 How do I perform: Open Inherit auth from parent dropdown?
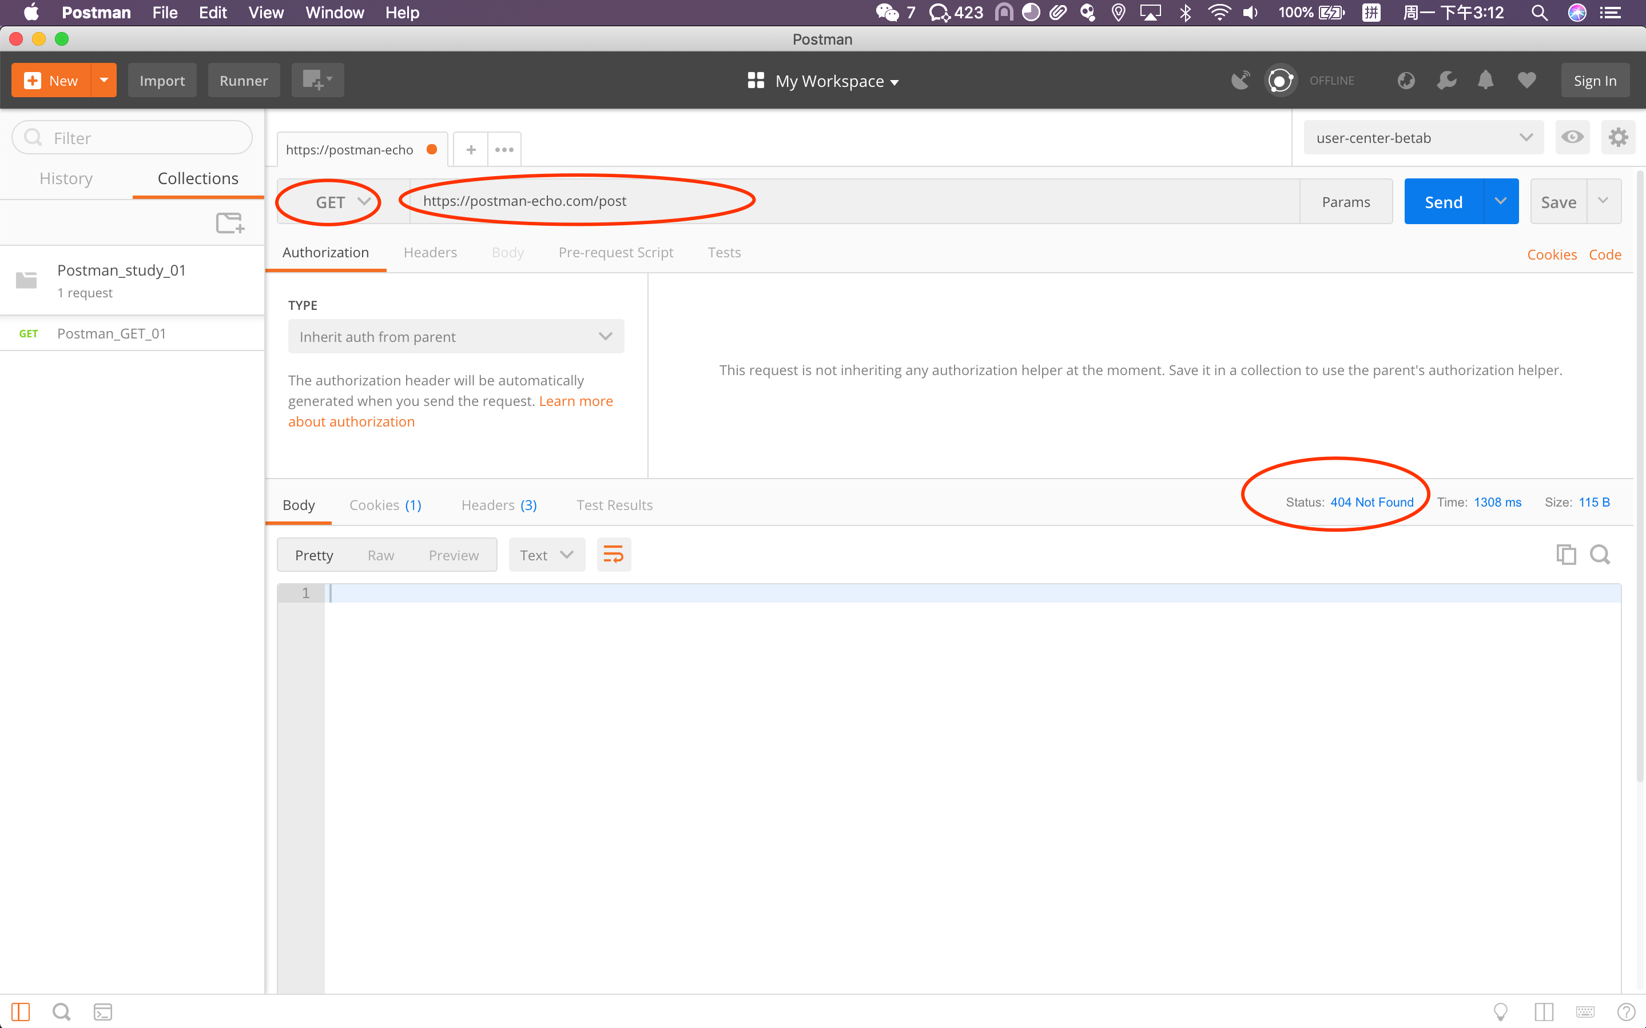[455, 337]
